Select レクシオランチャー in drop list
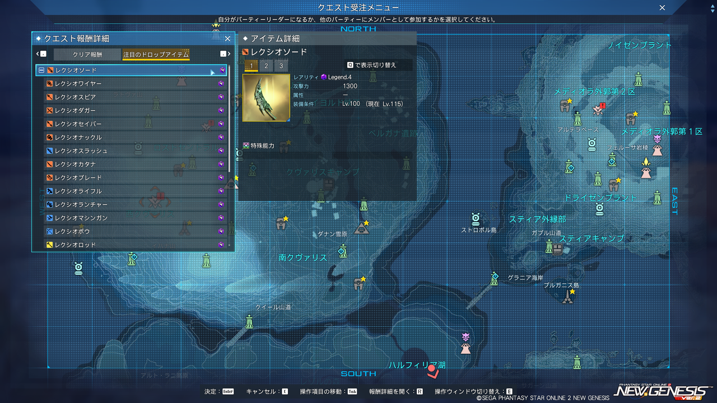Viewport: 717px width, 403px height. 136,205
